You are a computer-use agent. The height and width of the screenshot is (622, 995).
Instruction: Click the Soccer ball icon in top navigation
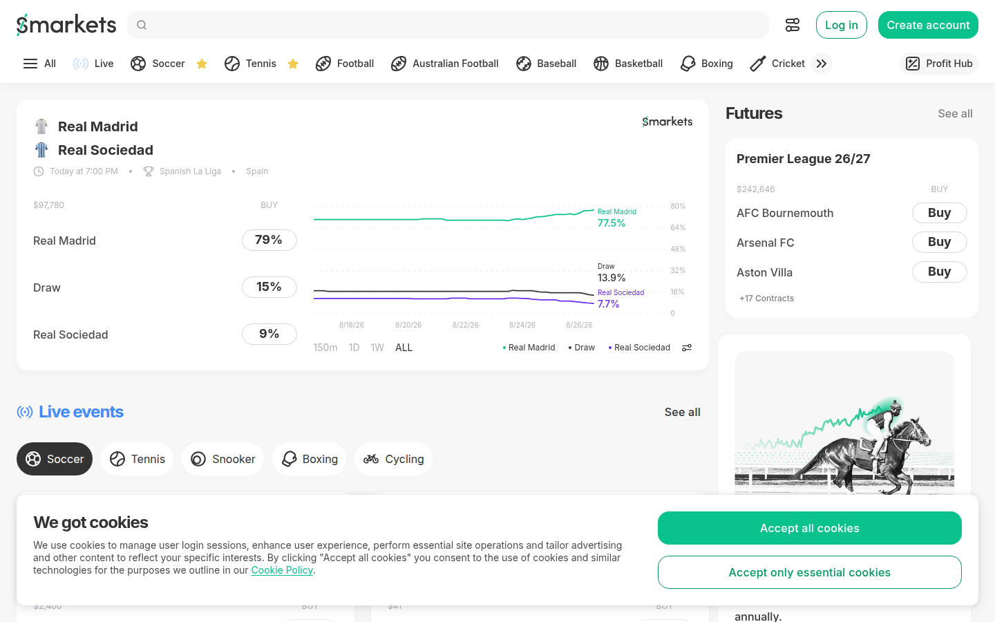point(138,64)
